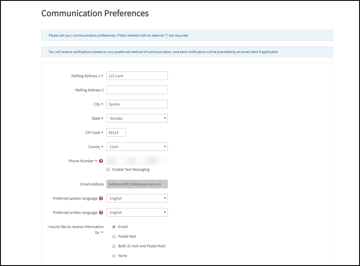
Task: Pick the None radio option
Action: (x=114, y=256)
